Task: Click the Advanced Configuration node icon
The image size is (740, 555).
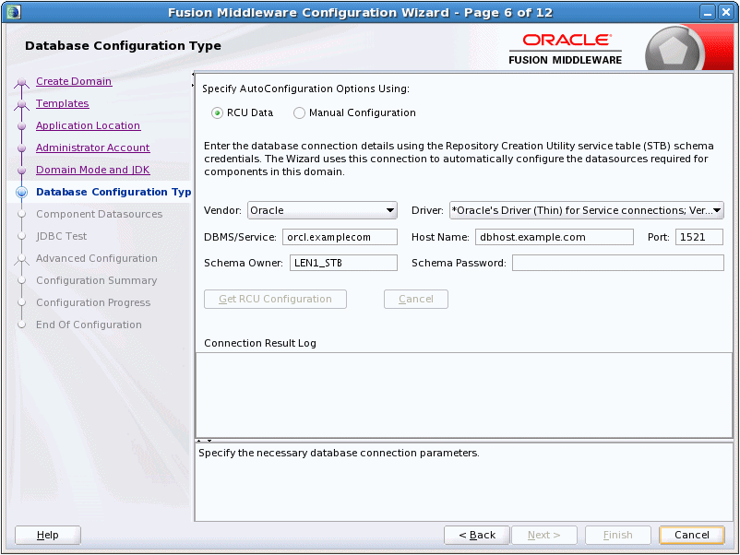Action: pos(21,259)
